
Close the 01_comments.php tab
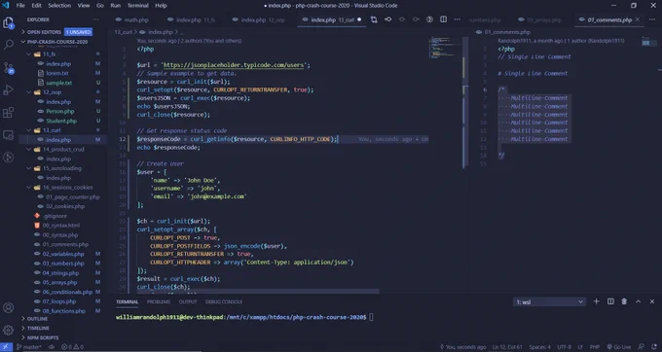(638, 19)
